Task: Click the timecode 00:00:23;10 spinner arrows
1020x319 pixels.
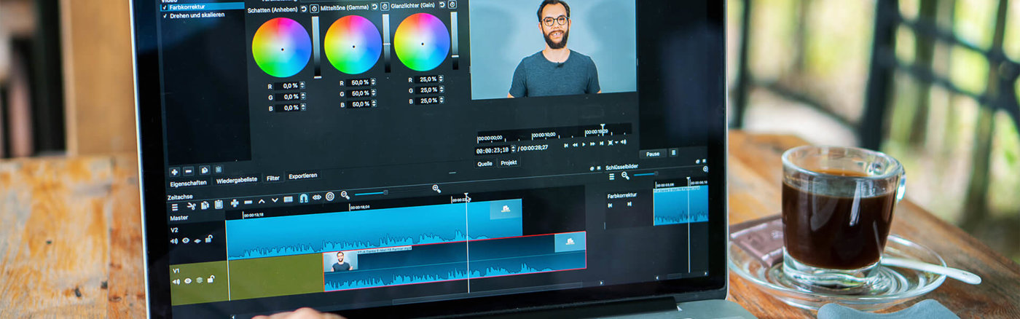Action: point(514,149)
